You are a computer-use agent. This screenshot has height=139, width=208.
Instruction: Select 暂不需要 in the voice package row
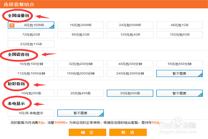(x=179, y=73)
